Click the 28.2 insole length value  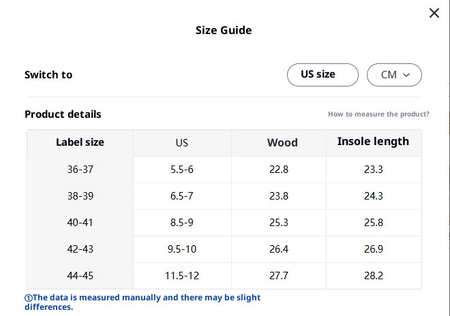click(373, 276)
